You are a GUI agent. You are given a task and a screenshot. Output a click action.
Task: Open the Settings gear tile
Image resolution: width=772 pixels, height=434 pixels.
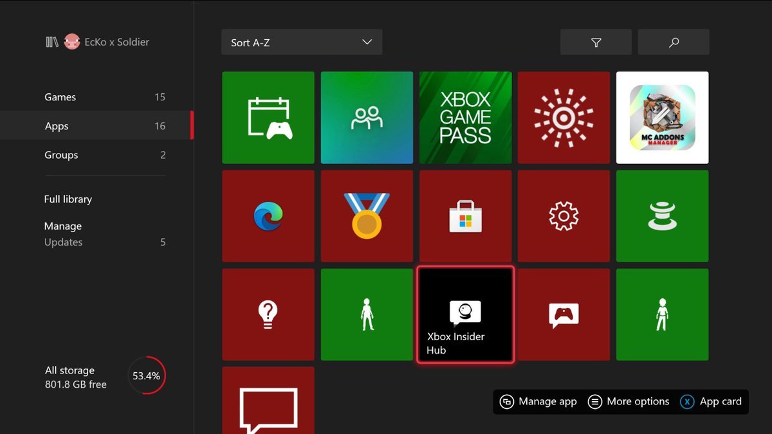pyautogui.click(x=564, y=216)
